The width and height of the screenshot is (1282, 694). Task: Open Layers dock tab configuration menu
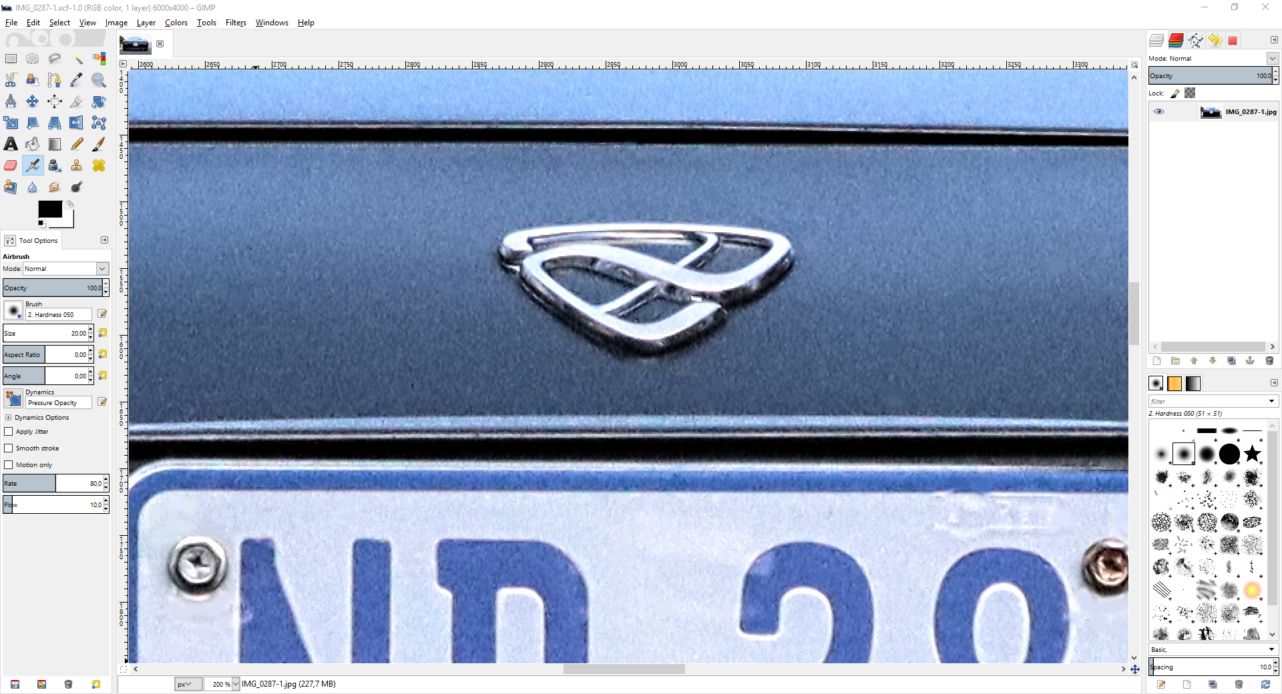1274,40
